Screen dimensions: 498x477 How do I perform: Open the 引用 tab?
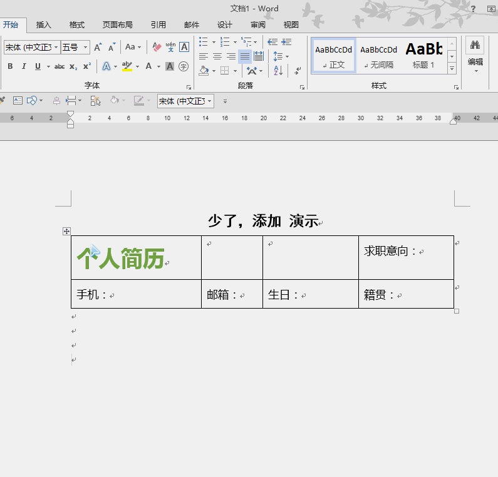[158, 25]
